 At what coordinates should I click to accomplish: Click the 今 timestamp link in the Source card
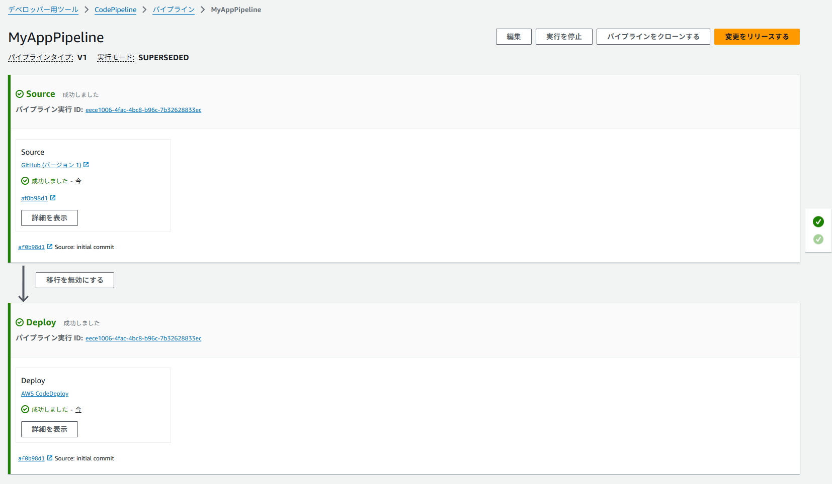tap(78, 181)
